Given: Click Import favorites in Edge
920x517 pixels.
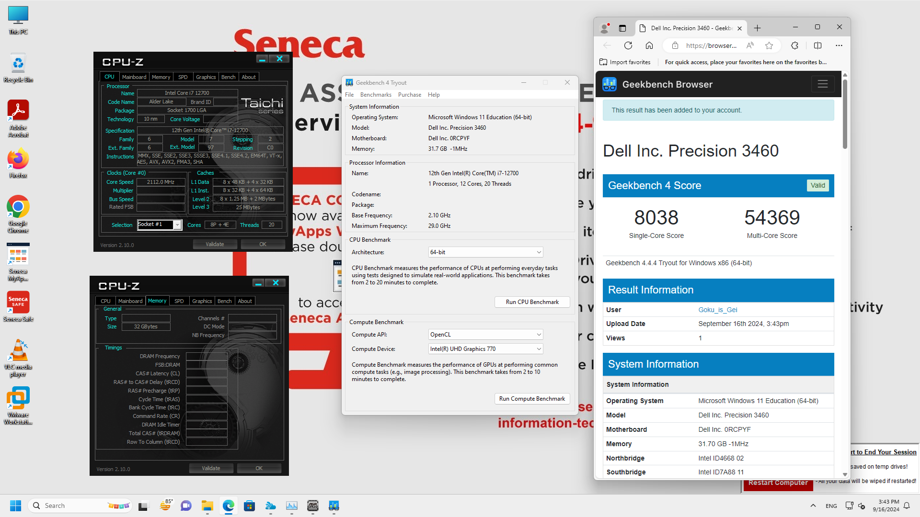Looking at the screenshot, I should 625,62.
